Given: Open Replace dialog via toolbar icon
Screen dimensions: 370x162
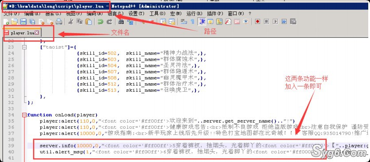Looking at the screenshot, I should (130, 22).
